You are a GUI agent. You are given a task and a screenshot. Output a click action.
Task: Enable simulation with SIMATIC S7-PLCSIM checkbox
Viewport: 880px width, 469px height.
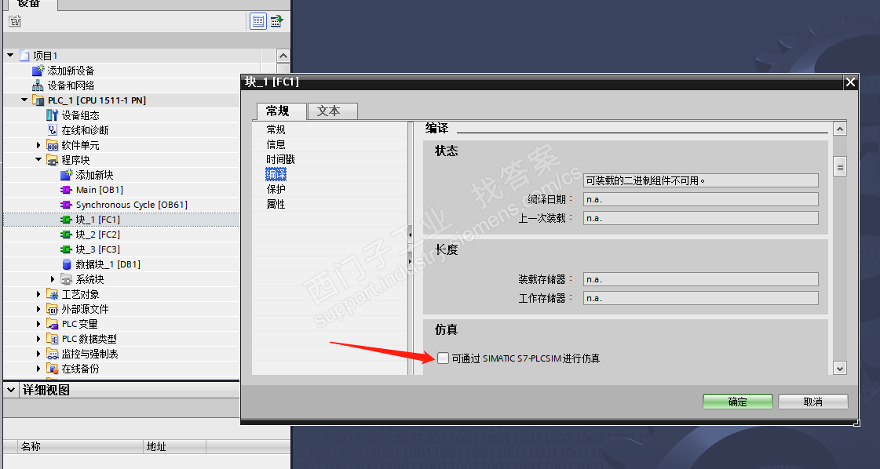click(444, 358)
